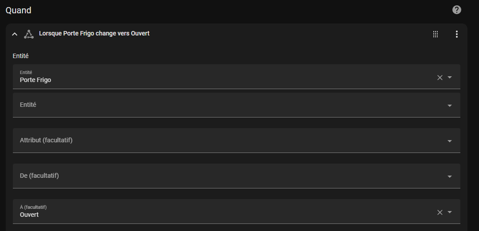479x231 pixels.
Task: Click the Entité section label
Action: pos(20,56)
